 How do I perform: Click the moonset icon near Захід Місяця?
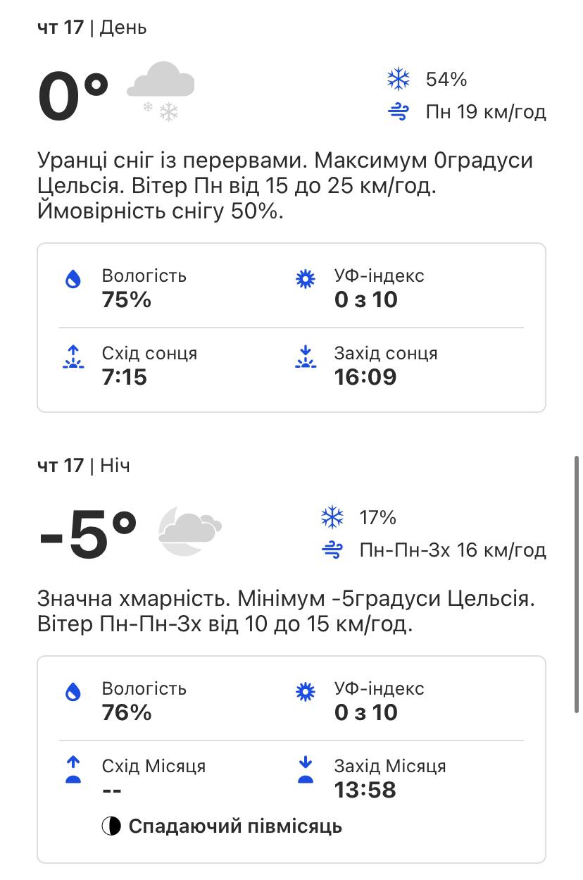coord(306,770)
